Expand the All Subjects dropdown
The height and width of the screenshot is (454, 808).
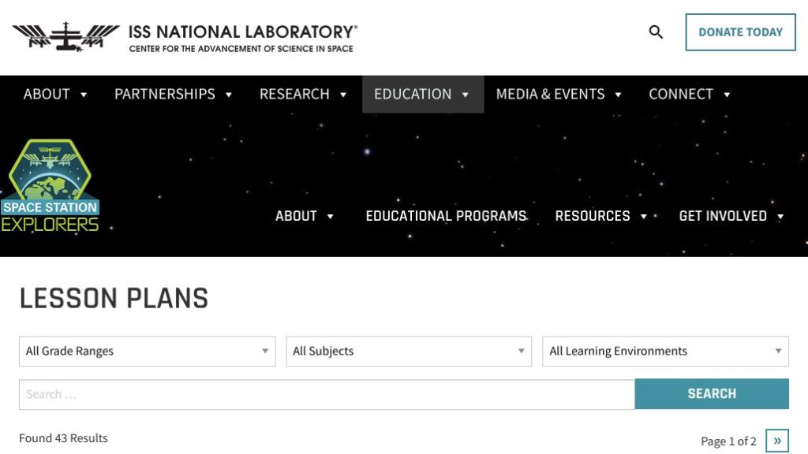(x=409, y=351)
